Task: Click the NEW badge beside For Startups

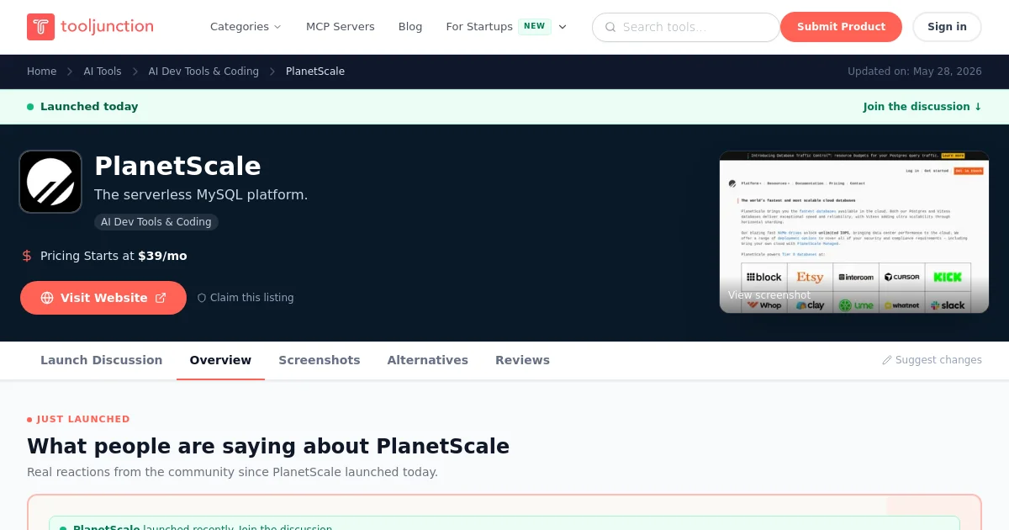Action: 534,26
